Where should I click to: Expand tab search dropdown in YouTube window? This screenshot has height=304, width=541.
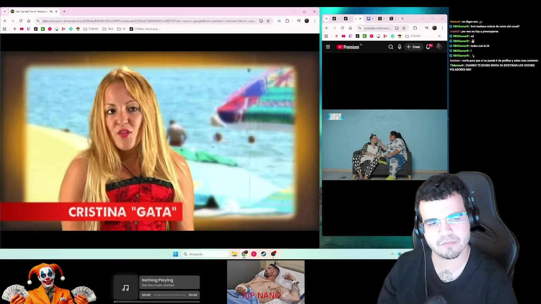point(326,19)
